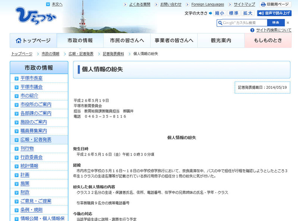
Task: Open the Foreign Languages link
Action: click(207, 4)
